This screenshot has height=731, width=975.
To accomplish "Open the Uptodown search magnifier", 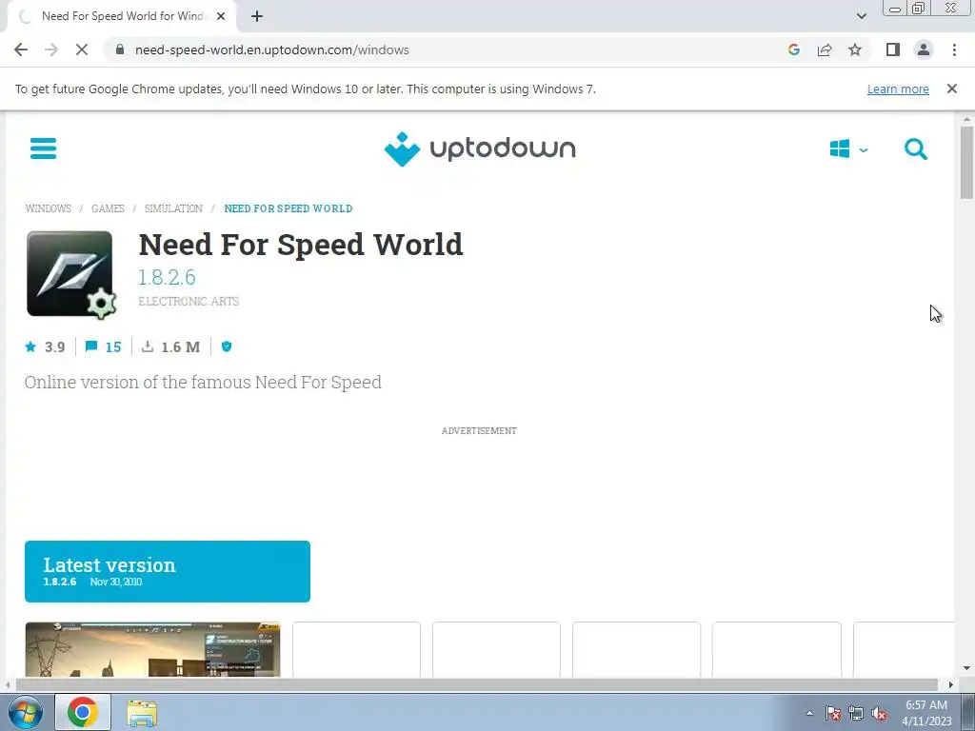I will point(915,149).
